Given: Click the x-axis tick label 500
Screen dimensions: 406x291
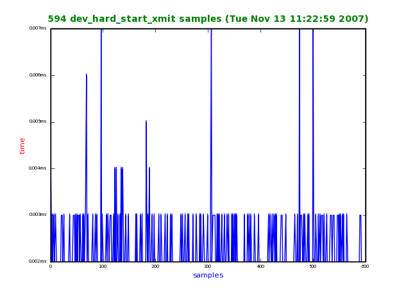Looking at the screenshot, I should (313, 267).
